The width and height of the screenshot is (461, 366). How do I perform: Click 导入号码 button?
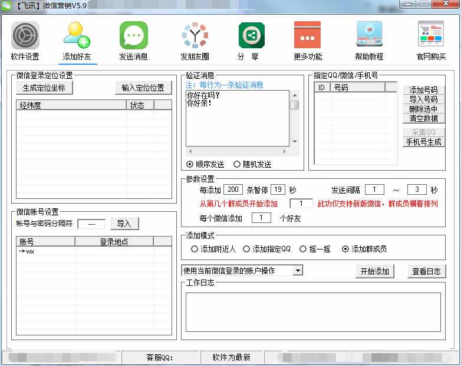coord(423,99)
